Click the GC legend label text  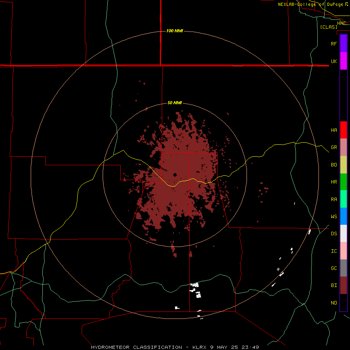334,268
